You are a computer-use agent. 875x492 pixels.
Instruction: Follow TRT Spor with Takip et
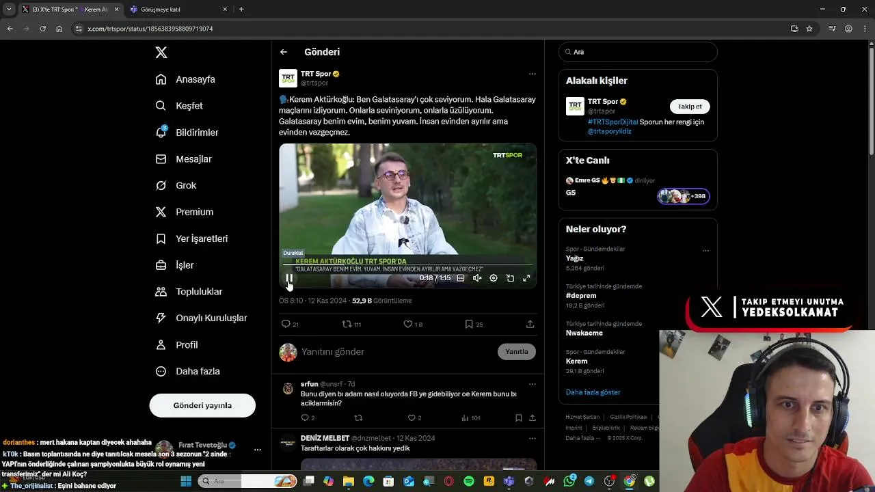click(x=690, y=107)
